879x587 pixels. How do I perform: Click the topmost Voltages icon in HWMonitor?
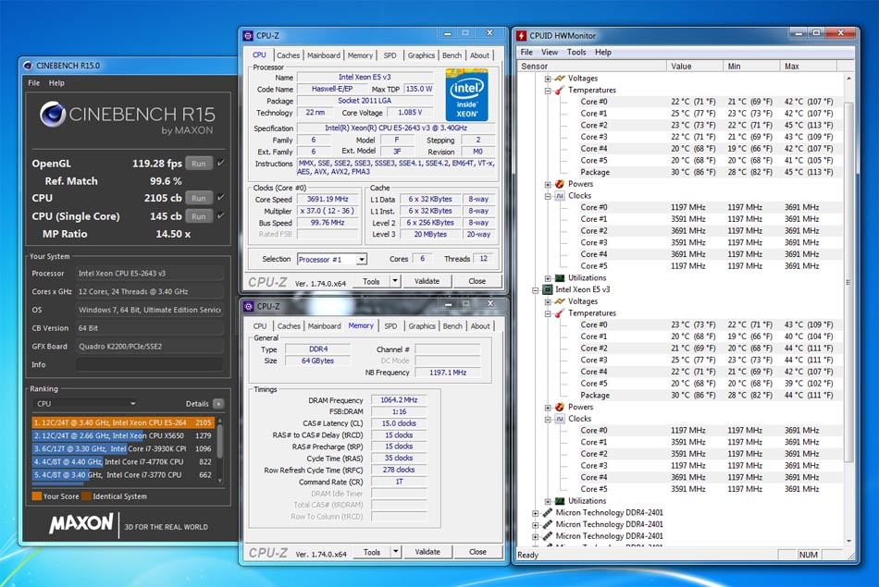560,79
